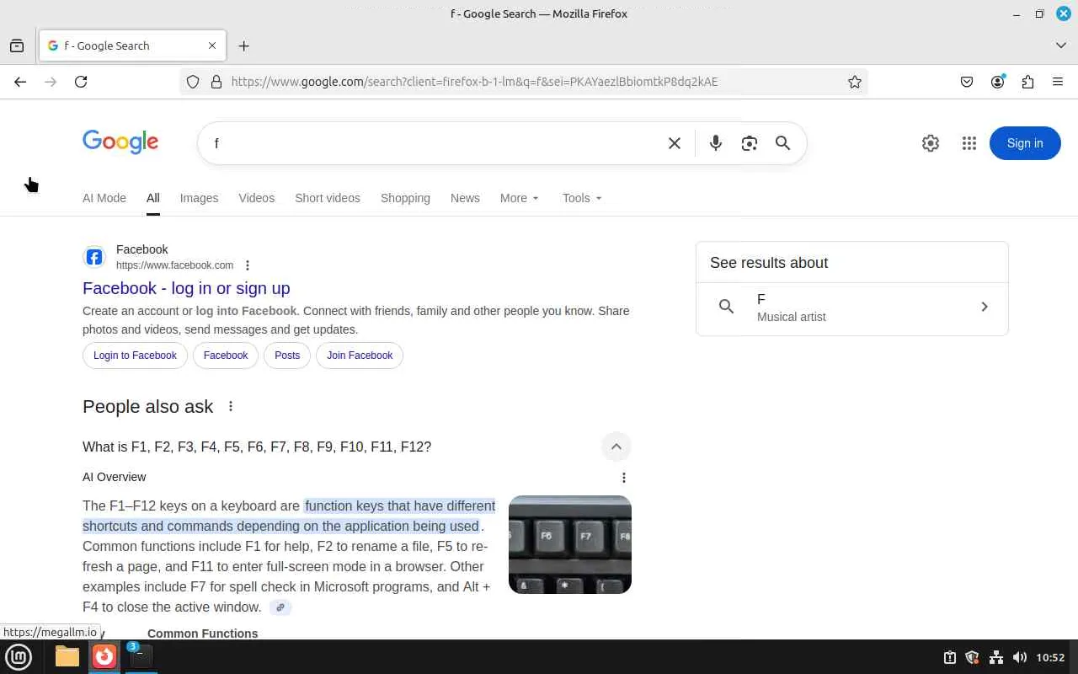Open the Extensions puzzle icon
Screen dimensions: 1078x674
tap(1027, 82)
